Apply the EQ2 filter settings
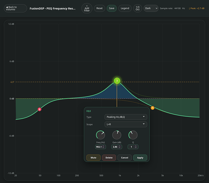 pyautogui.click(x=140, y=158)
